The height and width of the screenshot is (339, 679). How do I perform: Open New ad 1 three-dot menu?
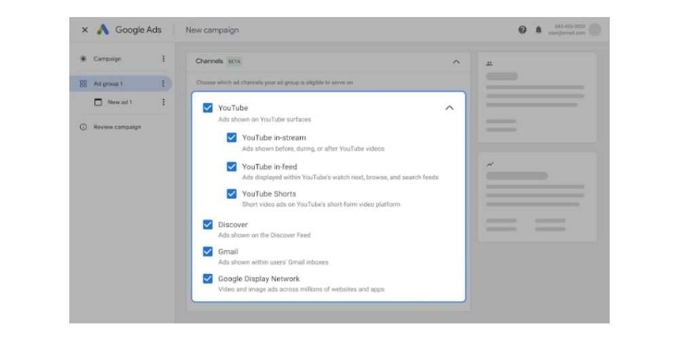(x=163, y=102)
